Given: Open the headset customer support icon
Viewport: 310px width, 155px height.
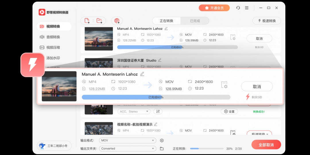Looking at the screenshot, I should 238,8.
